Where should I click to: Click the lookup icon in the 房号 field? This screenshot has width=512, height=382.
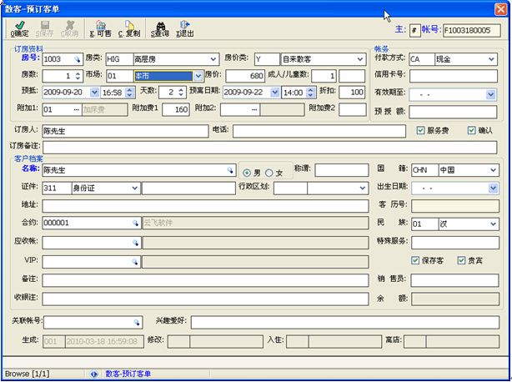[77, 59]
